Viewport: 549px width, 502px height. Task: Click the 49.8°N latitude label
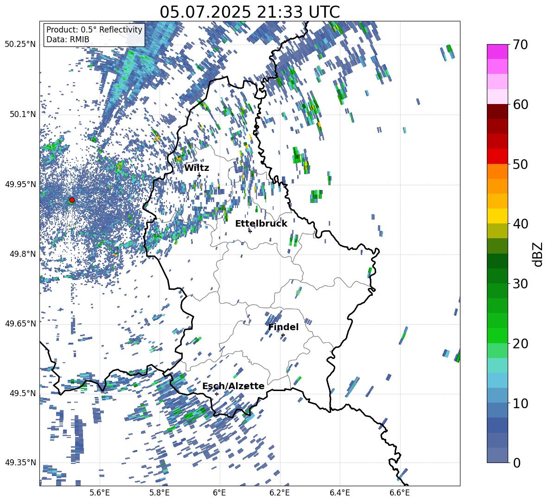coord(22,254)
